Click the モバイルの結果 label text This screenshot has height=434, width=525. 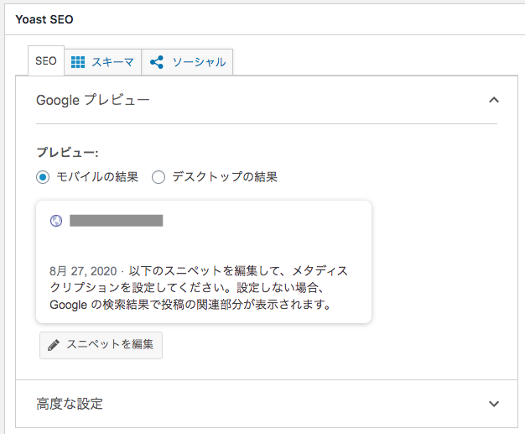[x=97, y=176]
